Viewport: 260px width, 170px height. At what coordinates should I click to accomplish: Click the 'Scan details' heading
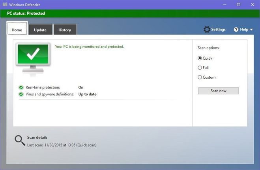click(37, 138)
